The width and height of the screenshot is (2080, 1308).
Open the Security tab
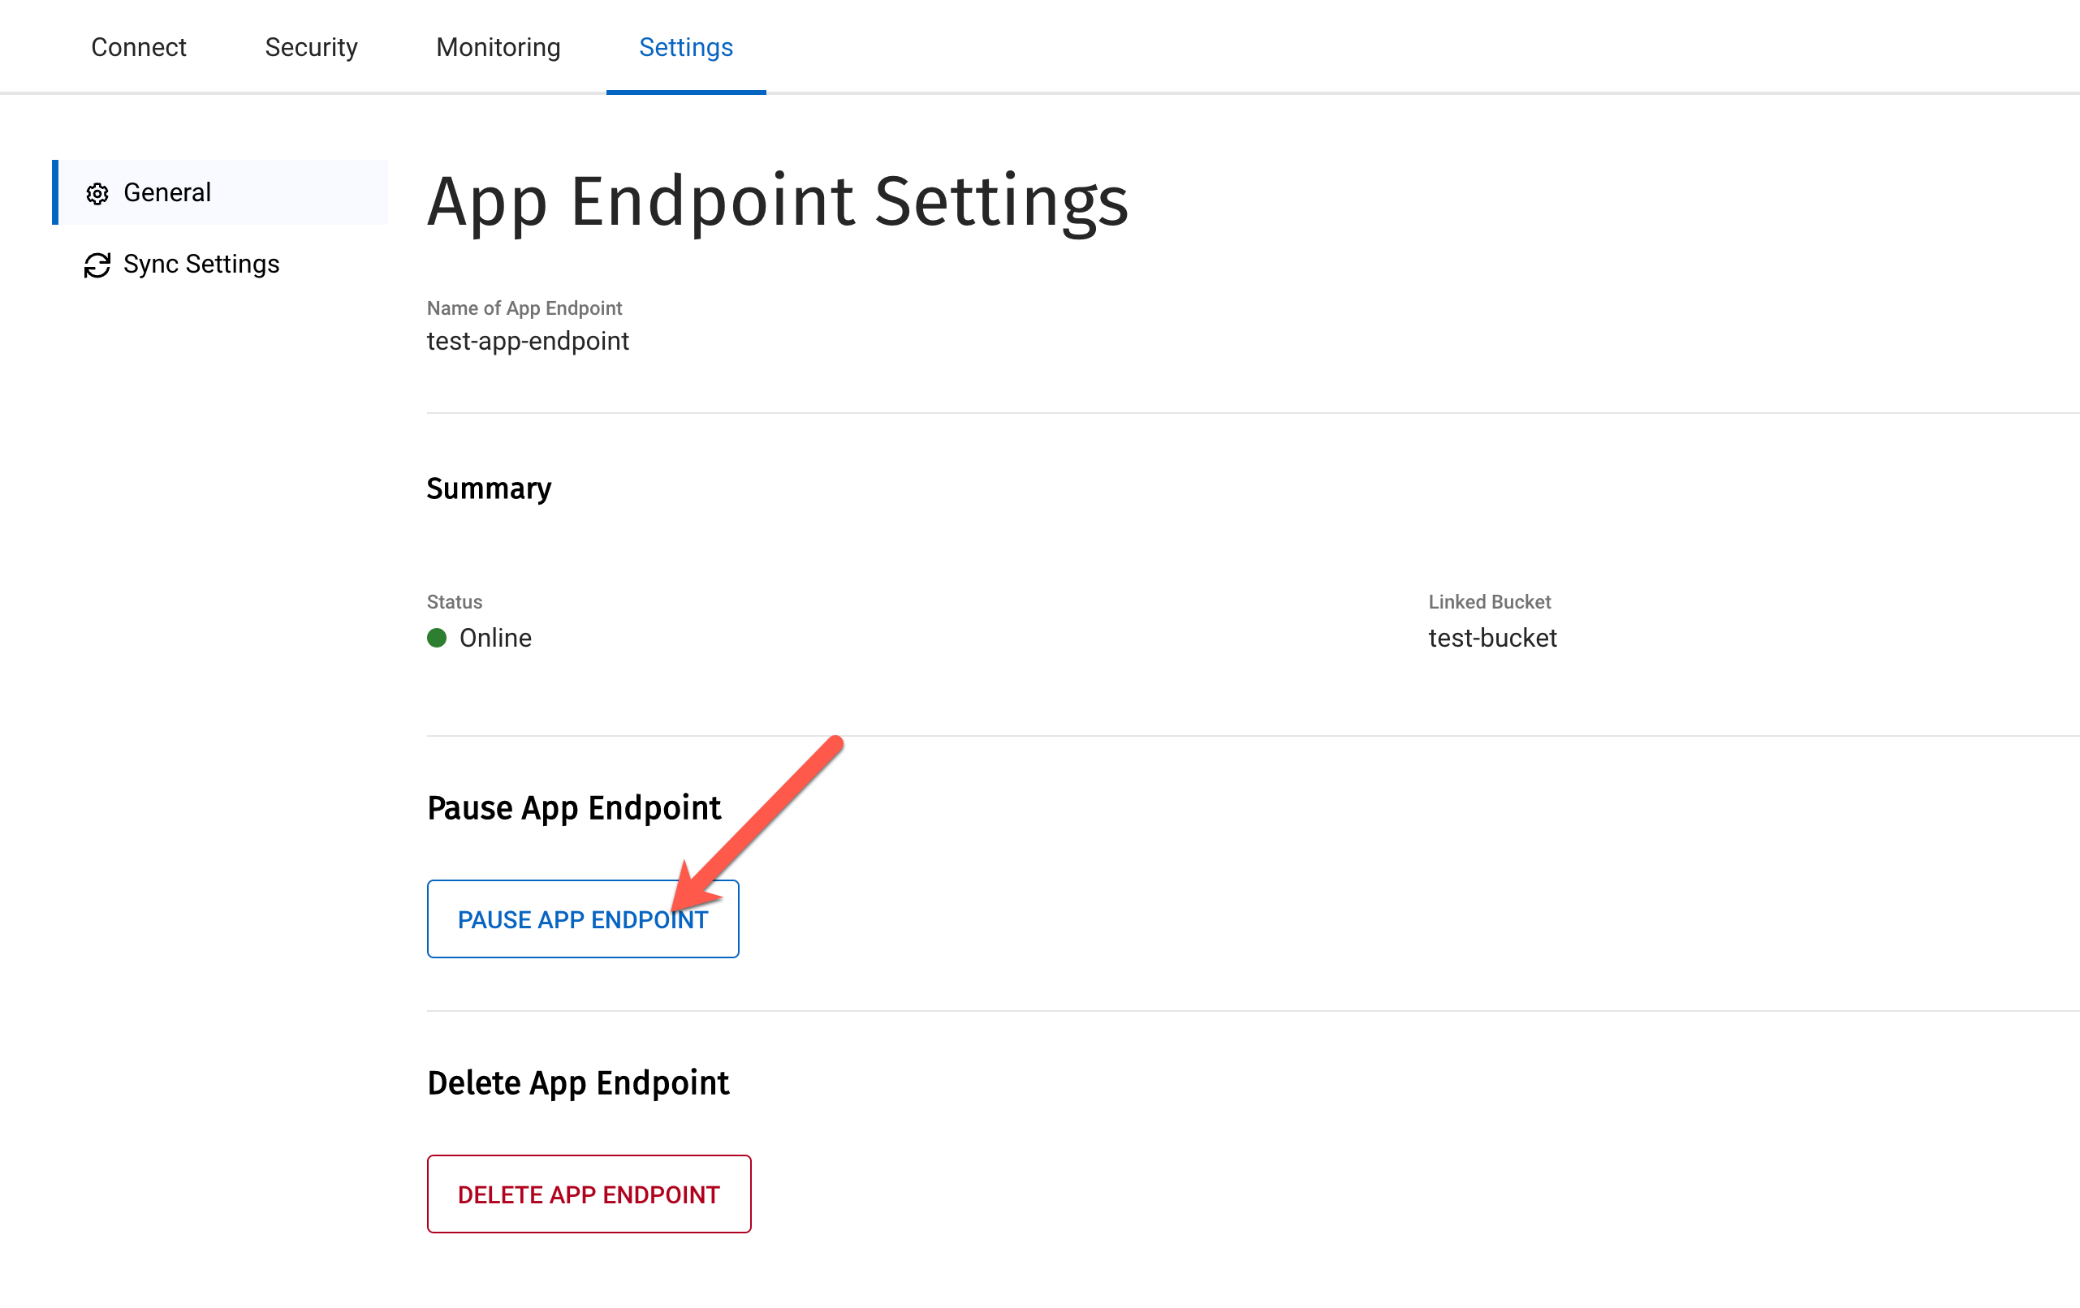tap(311, 48)
